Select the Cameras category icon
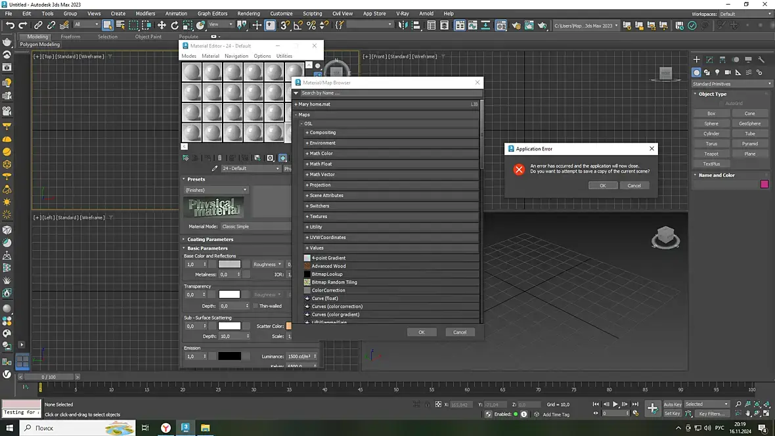Viewport: 775px width, 436px height. coord(728,72)
